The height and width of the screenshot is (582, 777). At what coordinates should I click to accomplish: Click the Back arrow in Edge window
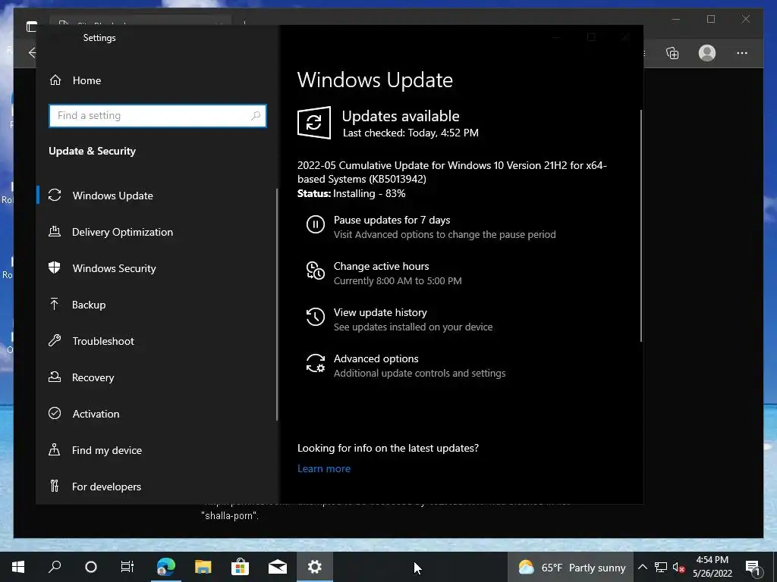coord(32,52)
